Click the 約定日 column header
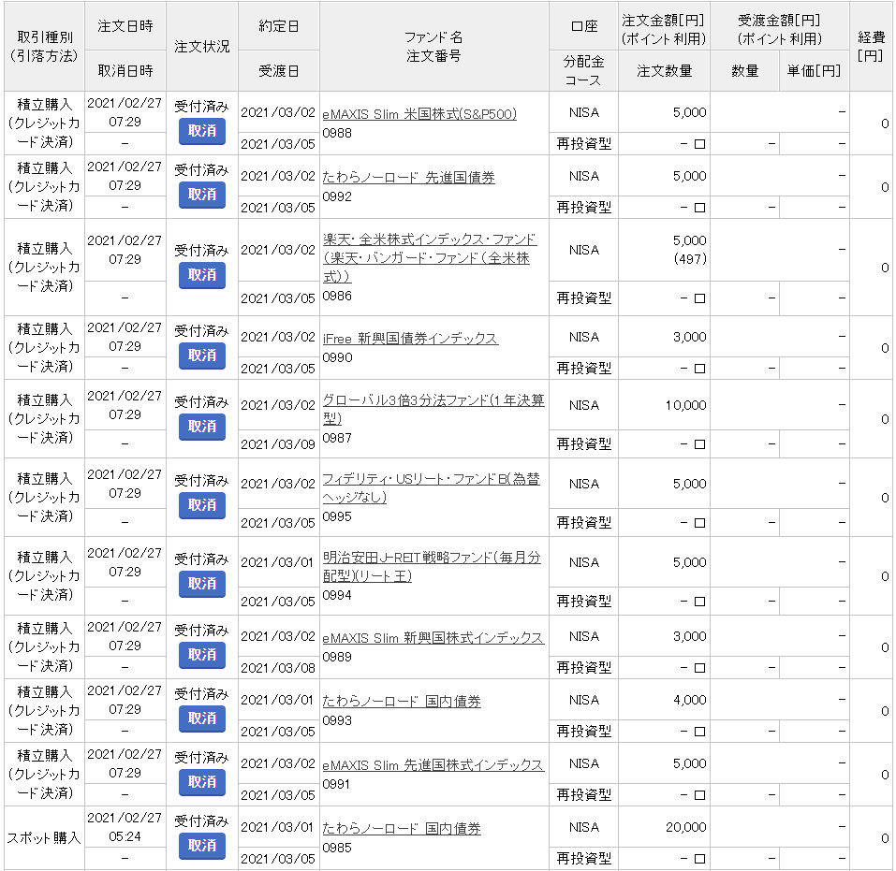Screen dimensions: 896x871 (278, 25)
